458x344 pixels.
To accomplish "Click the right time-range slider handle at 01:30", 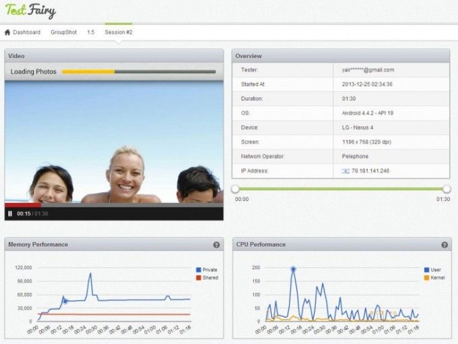I will coord(447,189).
